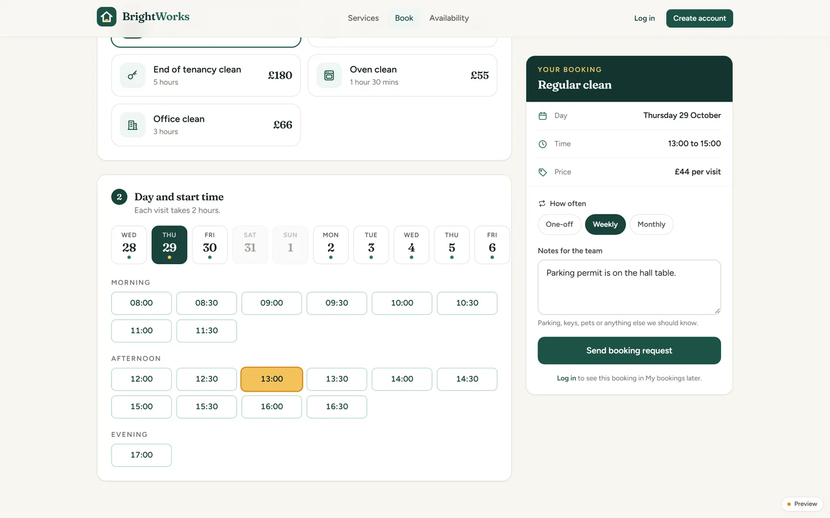Select Fri 30 in the day picker
Screen dimensions: 830x518
click(x=210, y=245)
